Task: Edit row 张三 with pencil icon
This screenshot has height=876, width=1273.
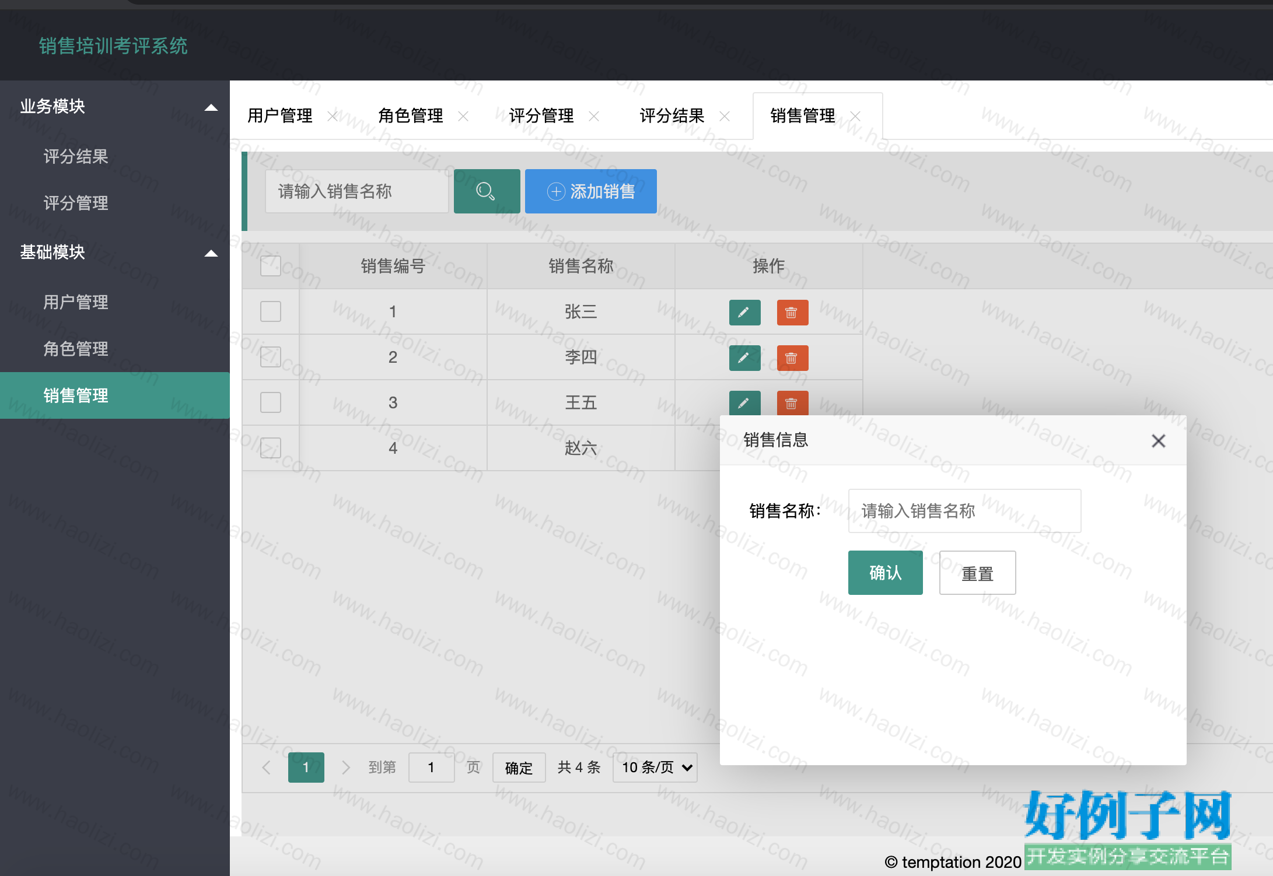Action: 744,313
